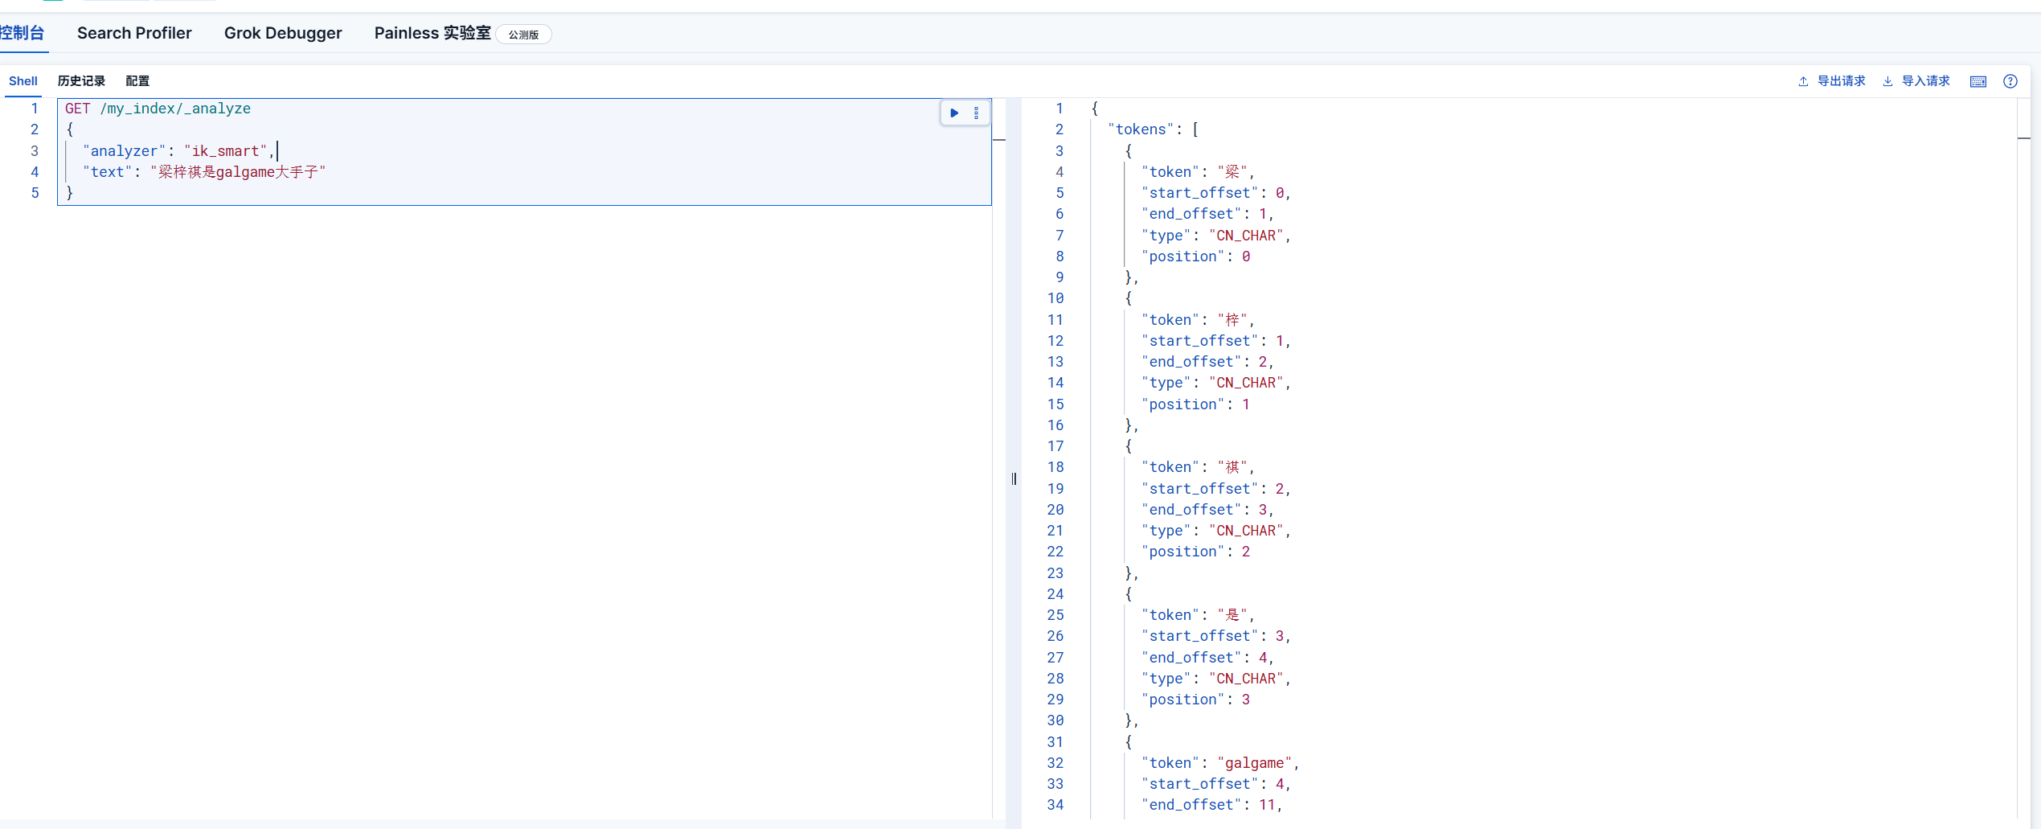The width and height of the screenshot is (2041, 829).
Task: Click the "galgame" token value in output
Action: click(1254, 763)
